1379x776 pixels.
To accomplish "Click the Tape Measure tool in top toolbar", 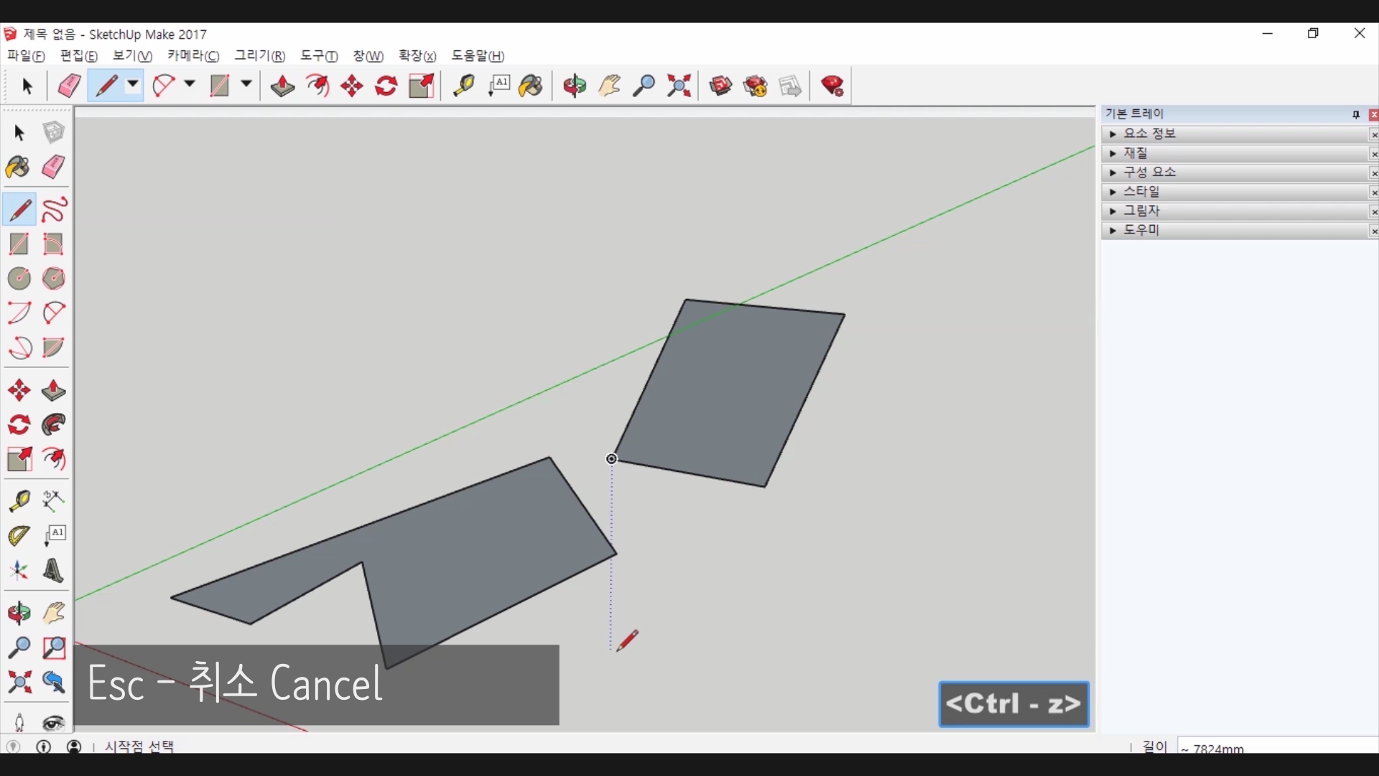I will tap(463, 86).
